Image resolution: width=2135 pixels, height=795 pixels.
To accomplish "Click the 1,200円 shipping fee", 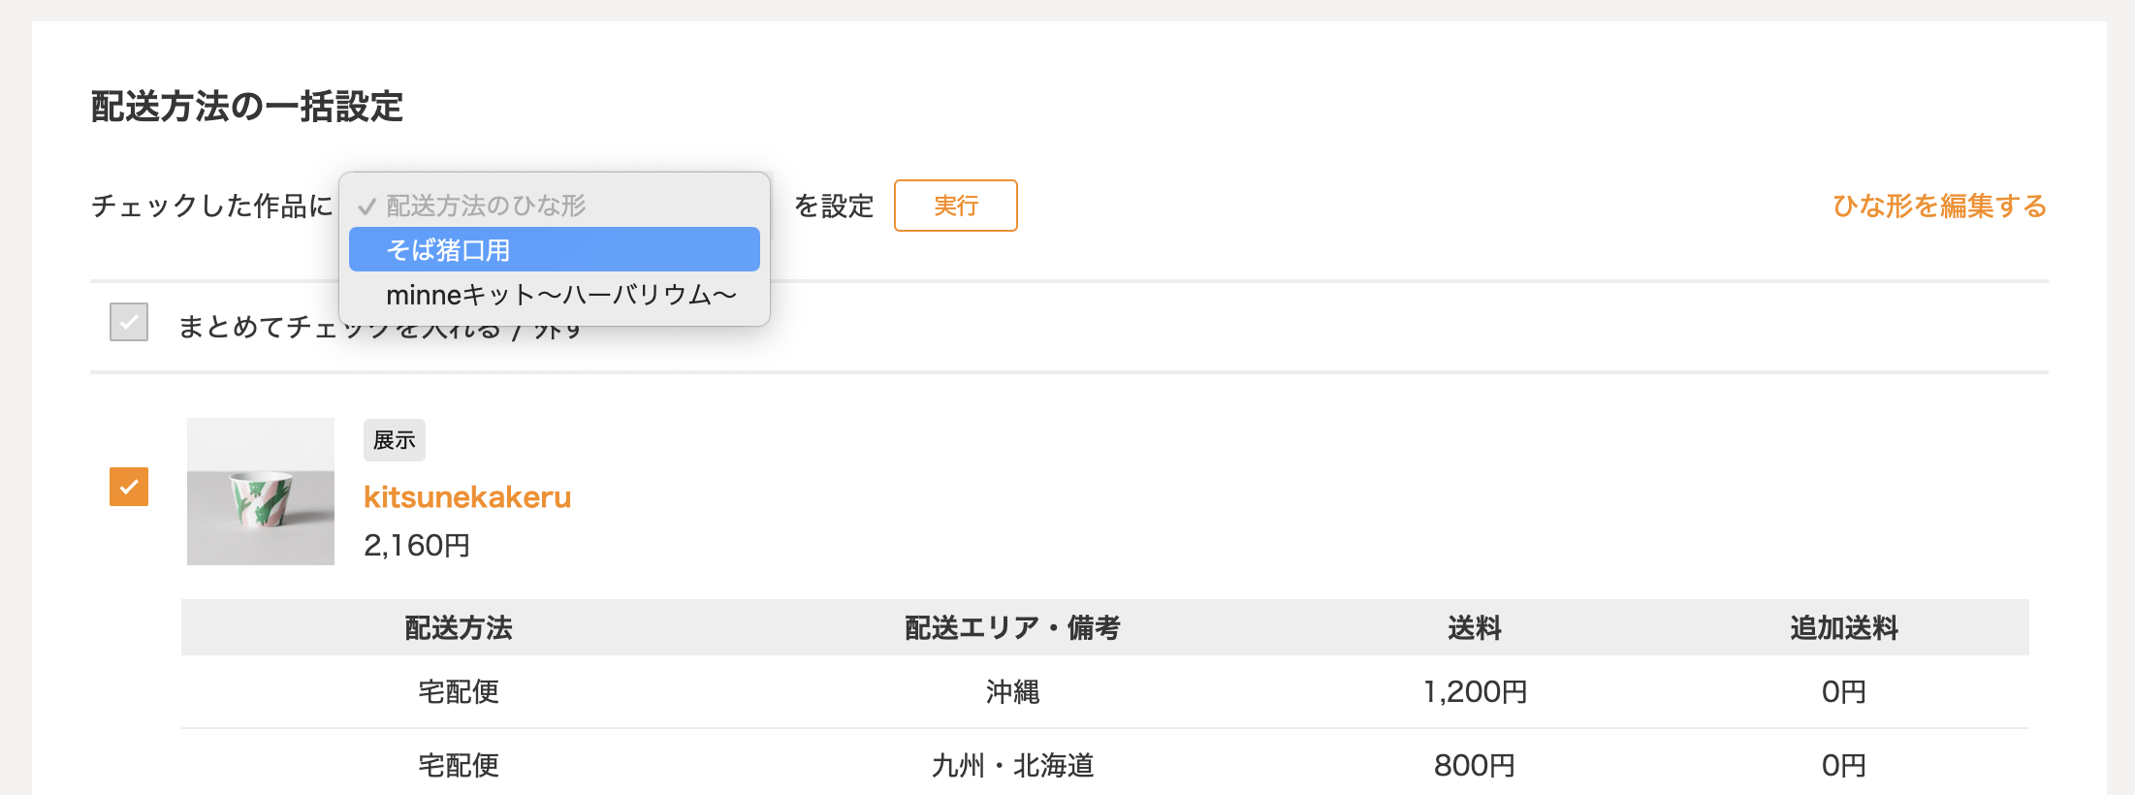I will (x=1474, y=692).
